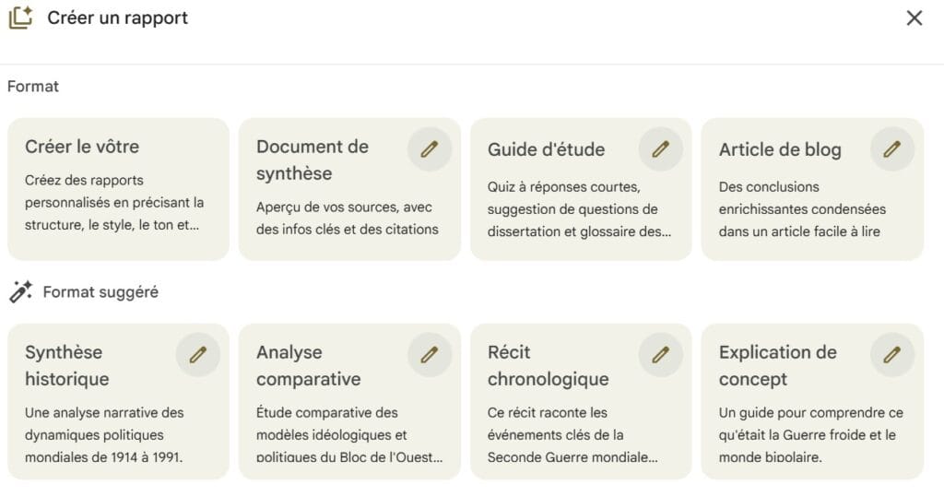944x497 pixels.
Task: Click the Explication de concept edit pencil
Action: click(891, 355)
